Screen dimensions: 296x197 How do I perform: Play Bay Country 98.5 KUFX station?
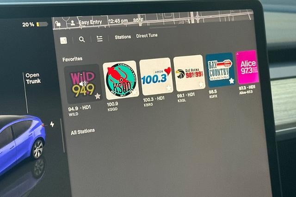[x=220, y=70]
